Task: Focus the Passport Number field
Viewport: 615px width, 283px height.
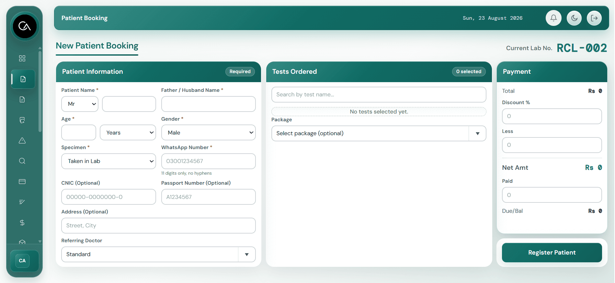Action: pos(209,197)
